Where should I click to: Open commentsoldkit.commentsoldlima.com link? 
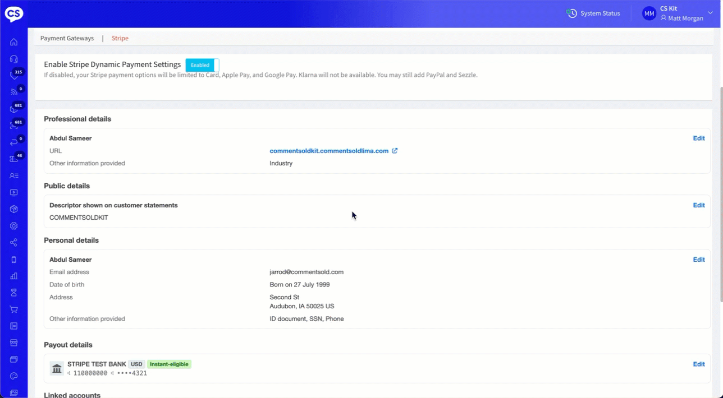(329, 151)
